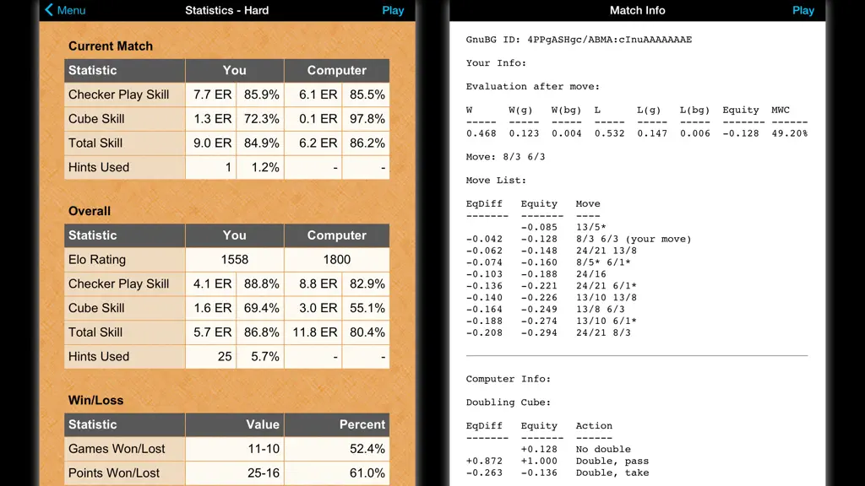Click the Games Won/Lost row
Image resolution: width=865 pixels, height=486 pixels.
pyautogui.click(x=226, y=449)
